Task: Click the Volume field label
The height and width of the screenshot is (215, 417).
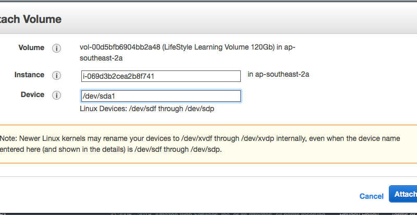Action: [x=31, y=47]
